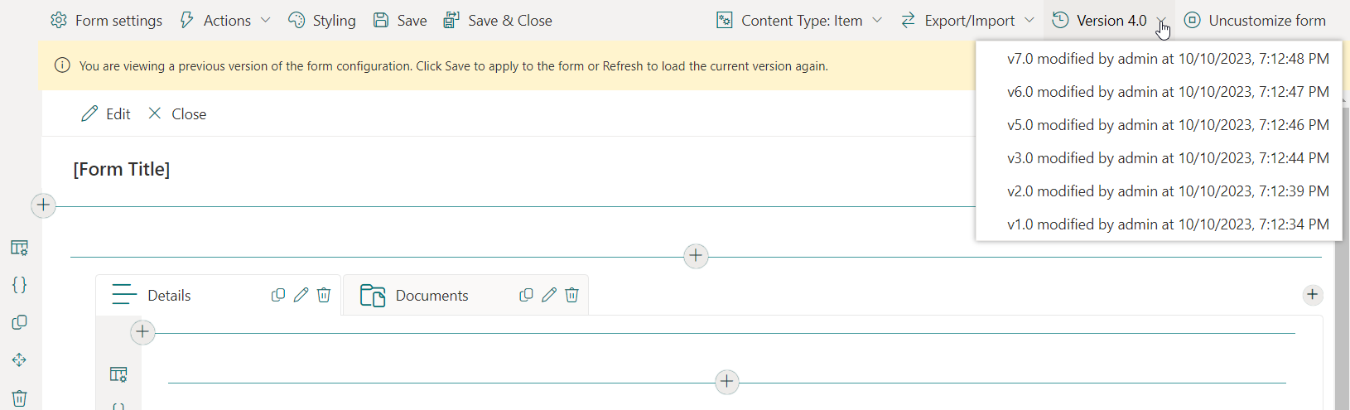Edit the Documents tab pencil icon

pyautogui.click(x=548, y=295)
